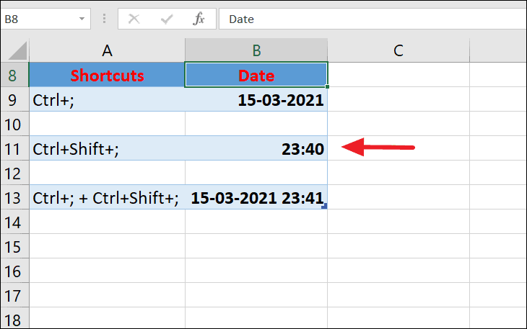Select row 13 header
Viewport: 527px width, 329px height.
14,197
